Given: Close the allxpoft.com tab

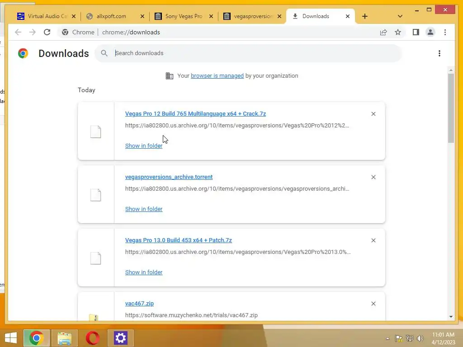Looking at the screenshot, I should (x=142, y=16).
